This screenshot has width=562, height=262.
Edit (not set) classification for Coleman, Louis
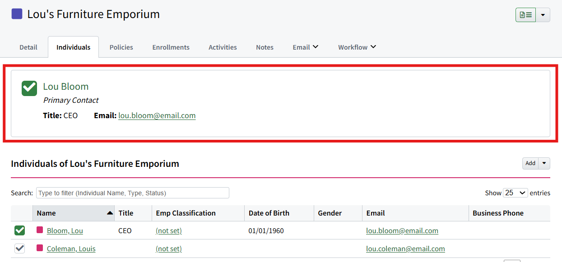pyautogui.click(x=169, y=249)
